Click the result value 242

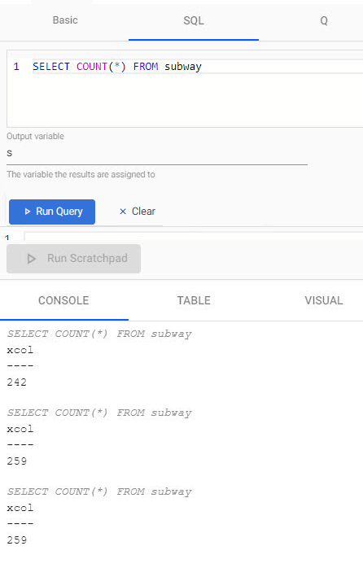point(16,382)
